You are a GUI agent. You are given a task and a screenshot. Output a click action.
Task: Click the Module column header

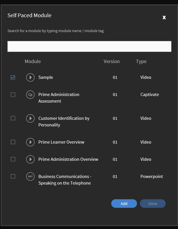pos(33,61)
